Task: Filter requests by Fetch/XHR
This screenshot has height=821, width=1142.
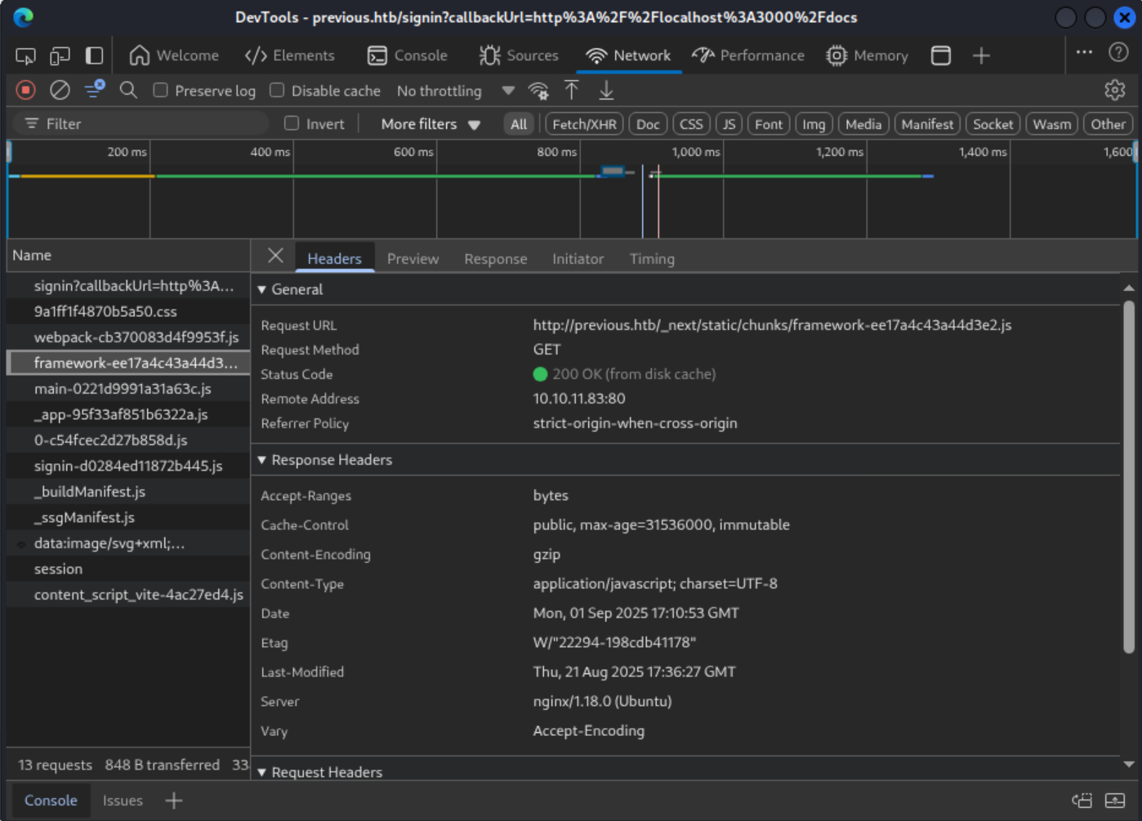Action: [583, 124]
